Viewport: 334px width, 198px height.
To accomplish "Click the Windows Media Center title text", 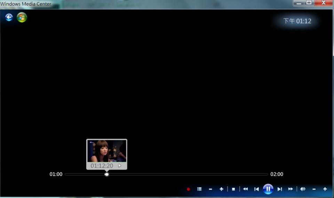I will (x=26, y=4).
